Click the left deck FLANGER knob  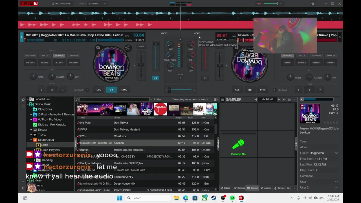tap(52, 76)
